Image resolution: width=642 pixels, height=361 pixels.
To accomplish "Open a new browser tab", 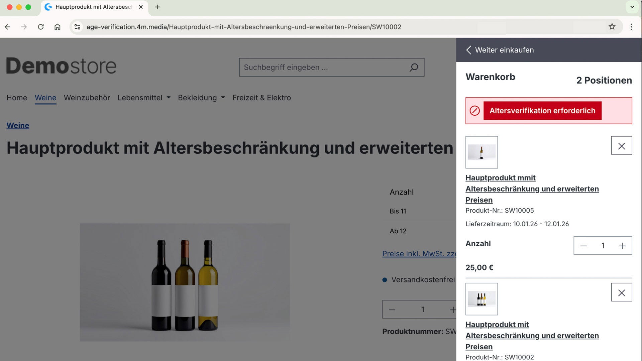I will (x=157, y=7).
